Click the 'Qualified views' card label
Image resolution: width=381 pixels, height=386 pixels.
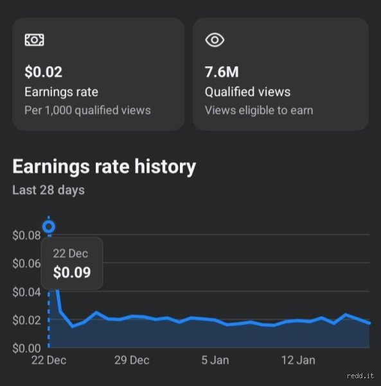[247, 92]
